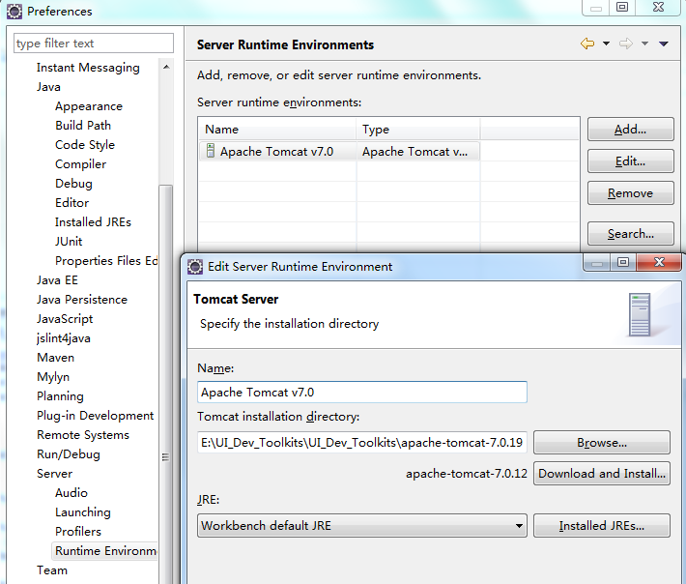Screen dimensions: 686x584
Task: Select Runtime Environments tree item
Action: [x=105, y=551]
